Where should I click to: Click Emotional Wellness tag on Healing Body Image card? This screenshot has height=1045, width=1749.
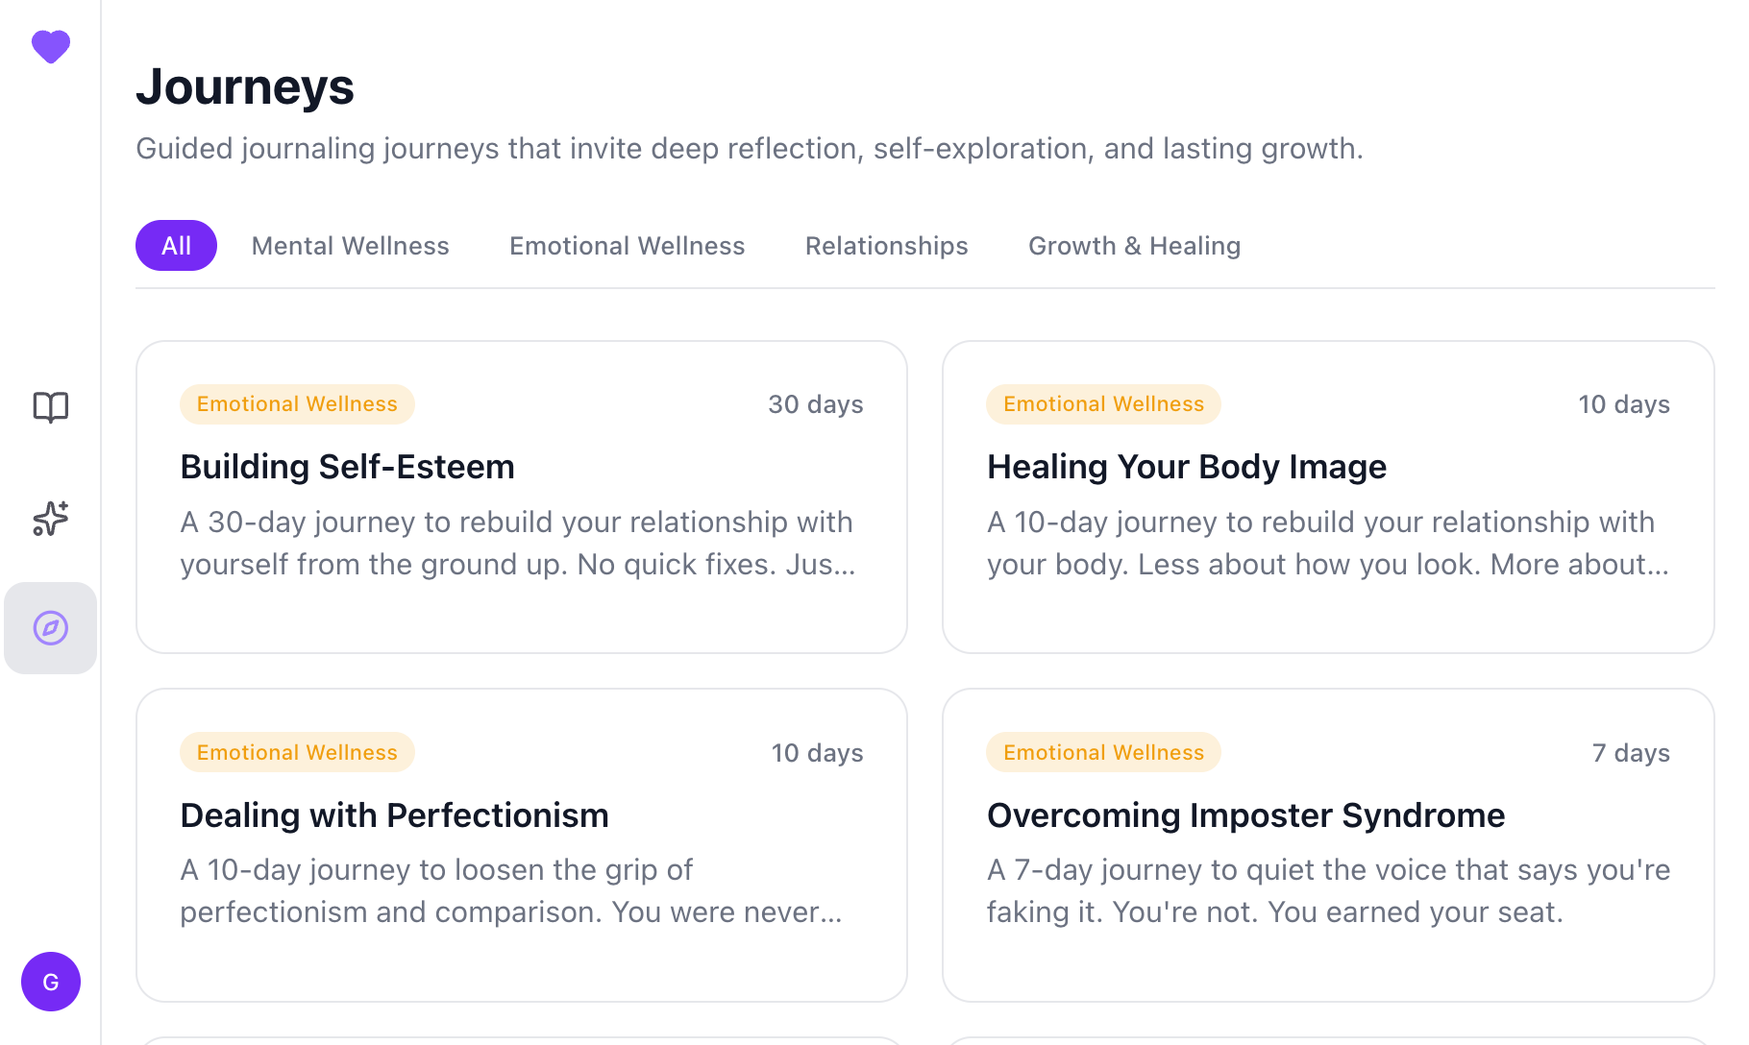(x=1103, y=404)
